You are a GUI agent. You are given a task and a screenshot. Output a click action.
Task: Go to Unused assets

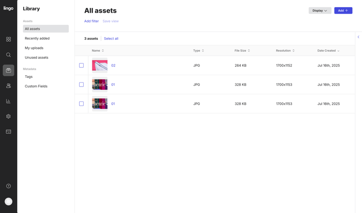click(37, 58)
